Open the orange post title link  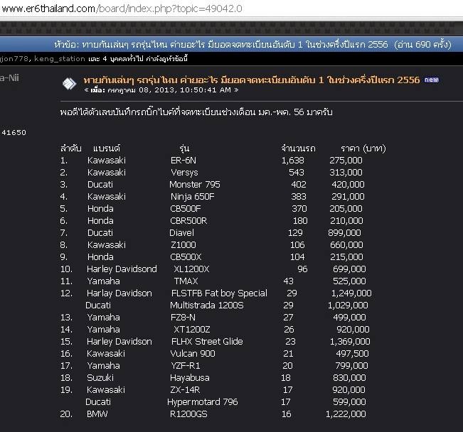pos(252,80)
